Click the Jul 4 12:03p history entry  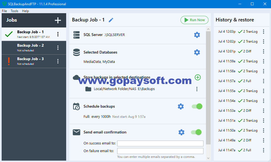tap(238, 32)
